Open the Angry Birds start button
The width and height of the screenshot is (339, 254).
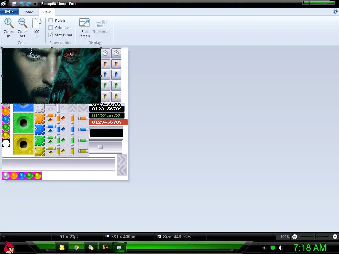click(9, 247)
